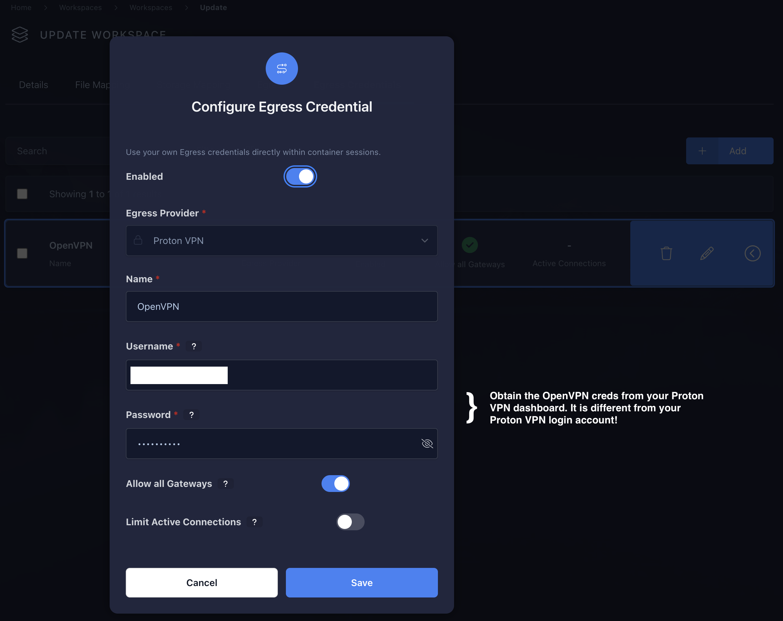Click the Name input field
The height and width of the screenshot is (621, 783).
[x=282, y=307]
